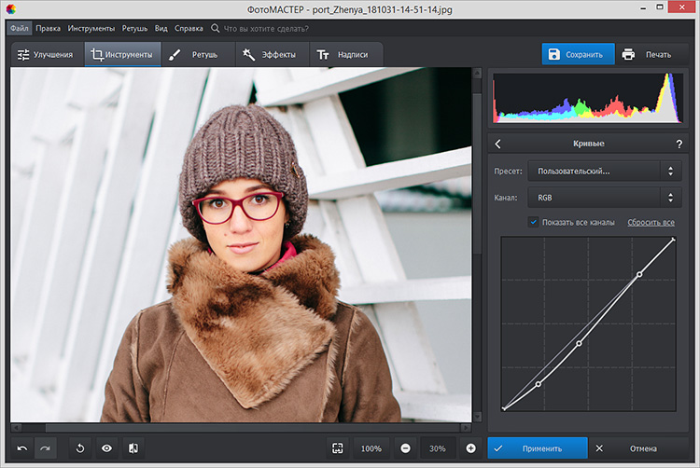The width and height of the screenshot is (700, 468).
Task: Switch to the Эффекты tab
Action: pyautogui.click(x=268, y=55)
